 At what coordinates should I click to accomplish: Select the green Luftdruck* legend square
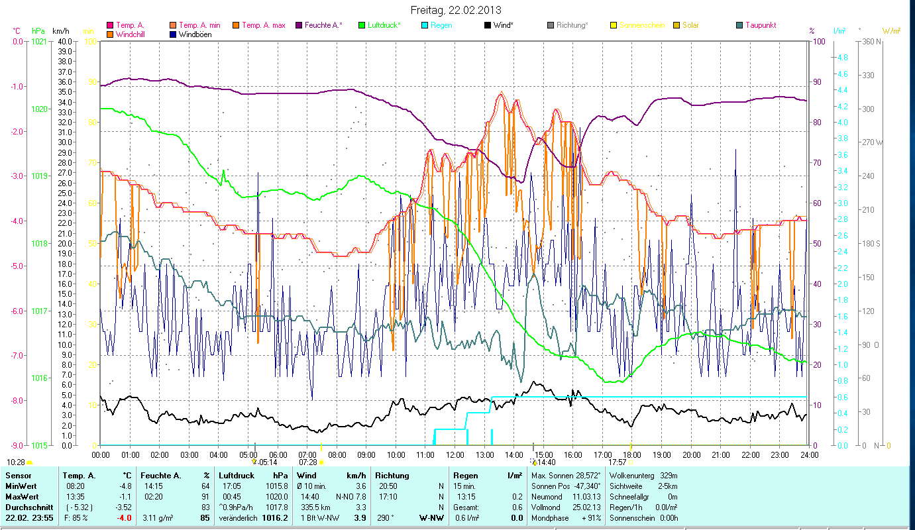(361, 25)
